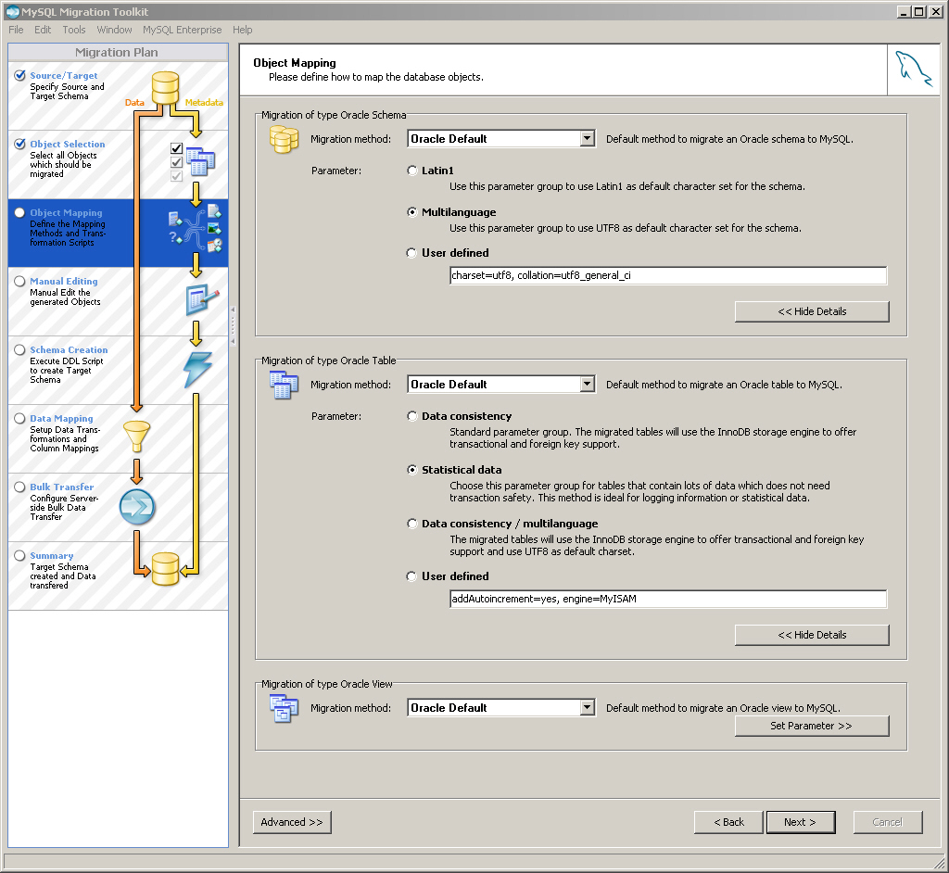Click the sidebar splitter collapse handle
The height and width of the screenshot is (873, 949).
point(233,325)
